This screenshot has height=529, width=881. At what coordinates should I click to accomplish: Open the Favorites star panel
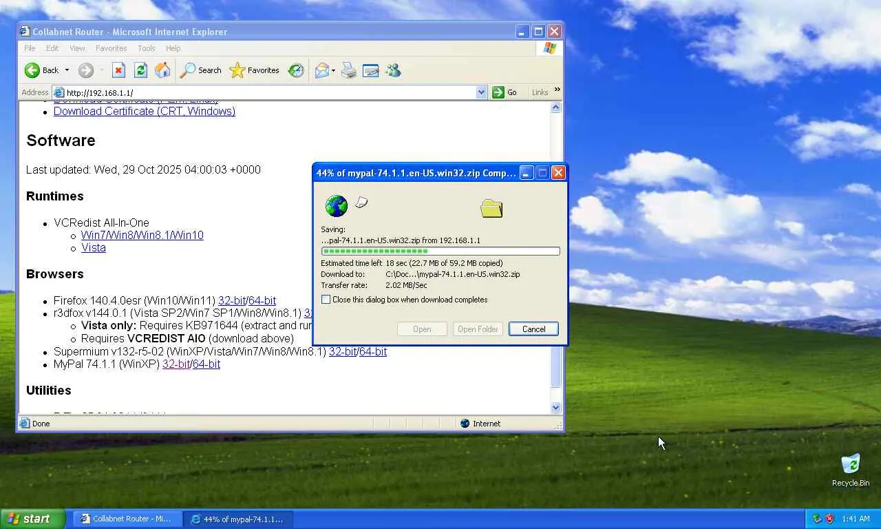click(x=255, y=70)
